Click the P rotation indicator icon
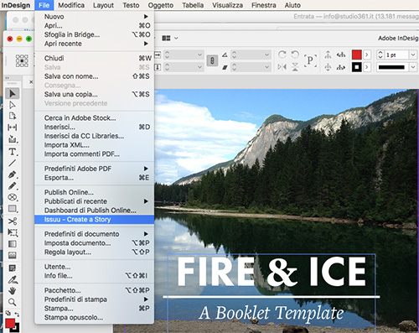Image resolution: width=419 pixels, height=333 pixels. (310, 60)
